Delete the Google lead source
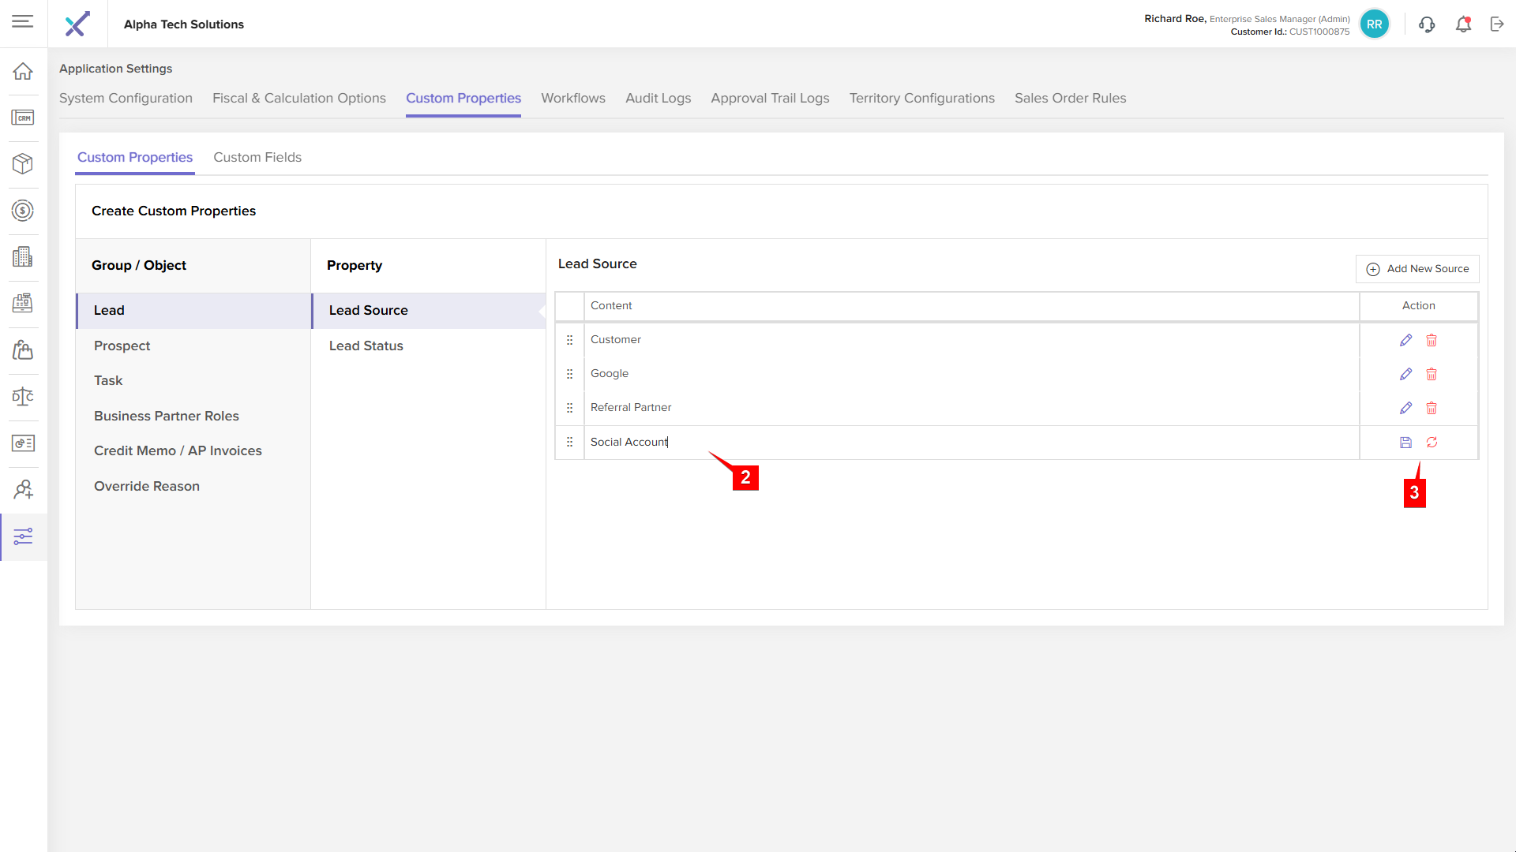 (x=1432, y=374)
